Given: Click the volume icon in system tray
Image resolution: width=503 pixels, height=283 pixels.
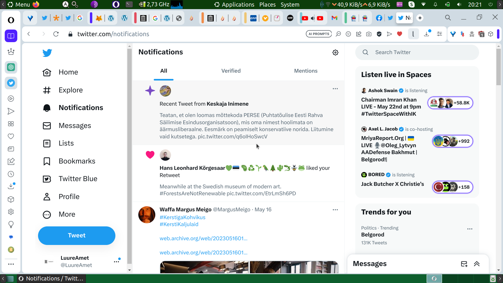Looking at the screenshot, I should pyautogui.click(x=459, y=4).
